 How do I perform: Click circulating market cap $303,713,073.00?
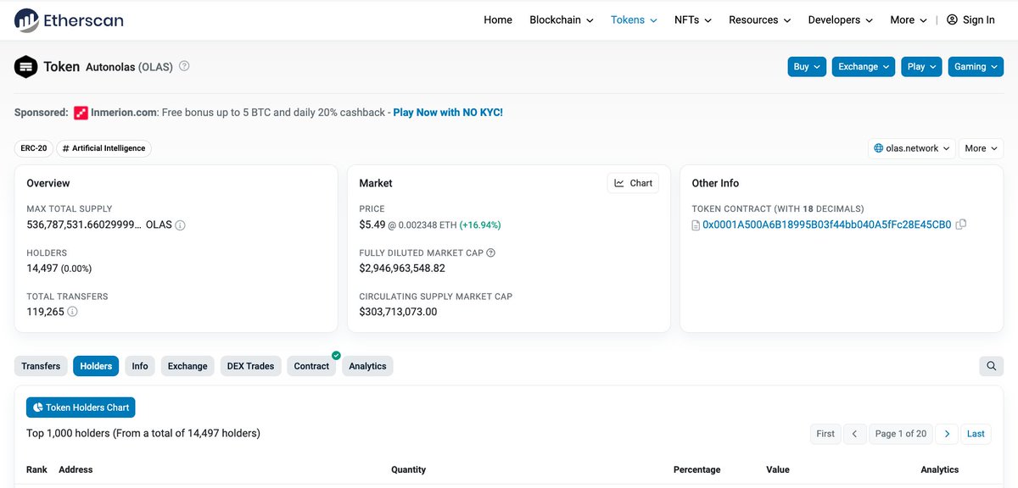point(398,312)
